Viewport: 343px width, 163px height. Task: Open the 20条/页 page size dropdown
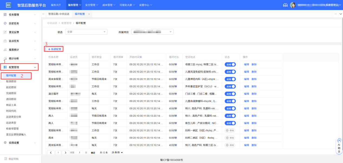(116, 152)
